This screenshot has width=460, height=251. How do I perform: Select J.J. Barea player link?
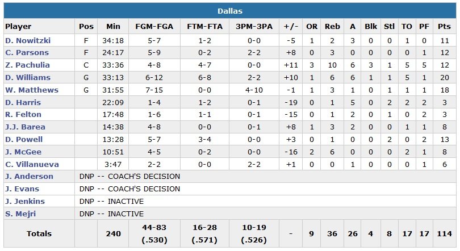click(25, 127)
